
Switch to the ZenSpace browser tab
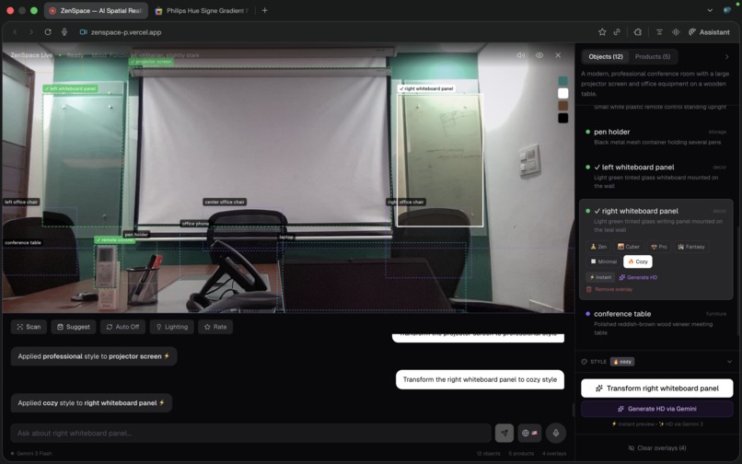(x=96, y=10)
